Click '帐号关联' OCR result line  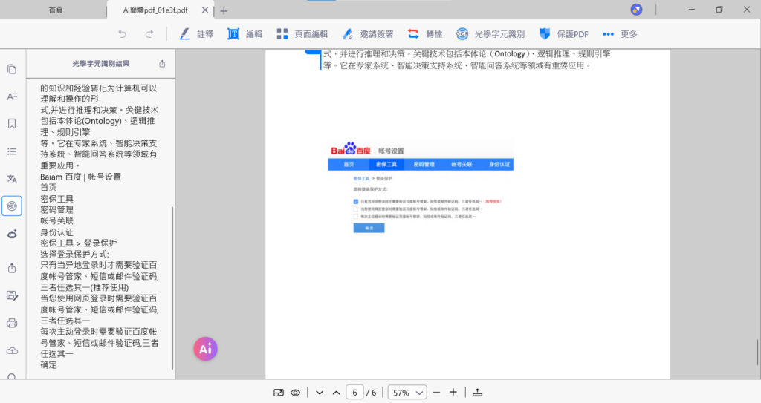point(56,220)
